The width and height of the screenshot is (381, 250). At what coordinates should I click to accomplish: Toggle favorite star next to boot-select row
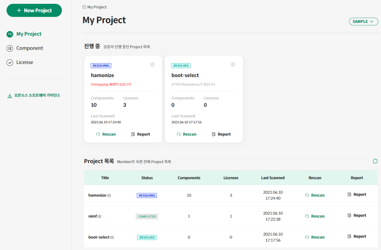tap(112, 238)
